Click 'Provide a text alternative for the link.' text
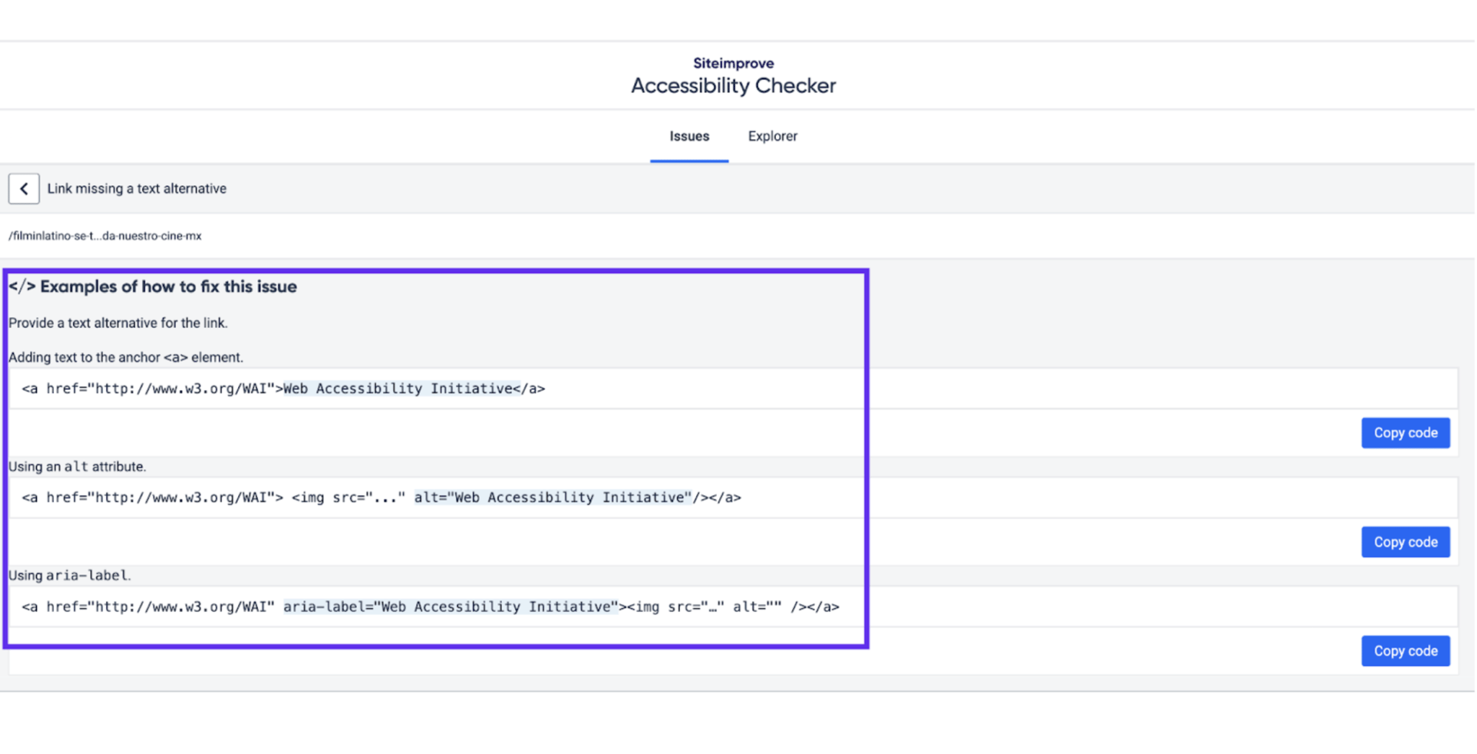 coord(118,323)
